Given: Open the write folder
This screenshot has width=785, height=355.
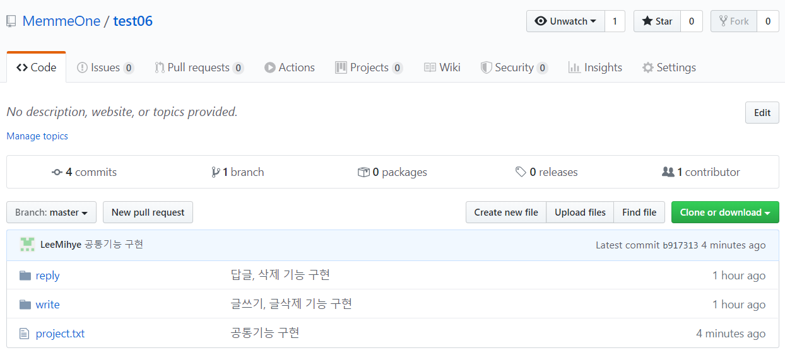Looking at the screenshot, I should pos(47,305).
